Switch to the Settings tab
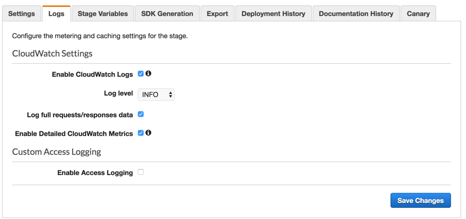Viewport: 466px width, 219px height. (22, 14)
